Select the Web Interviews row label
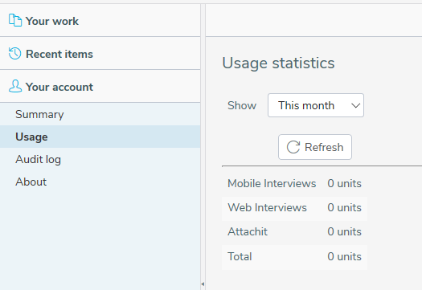Viewport: 422px width, 290px height. pos(267,208)
